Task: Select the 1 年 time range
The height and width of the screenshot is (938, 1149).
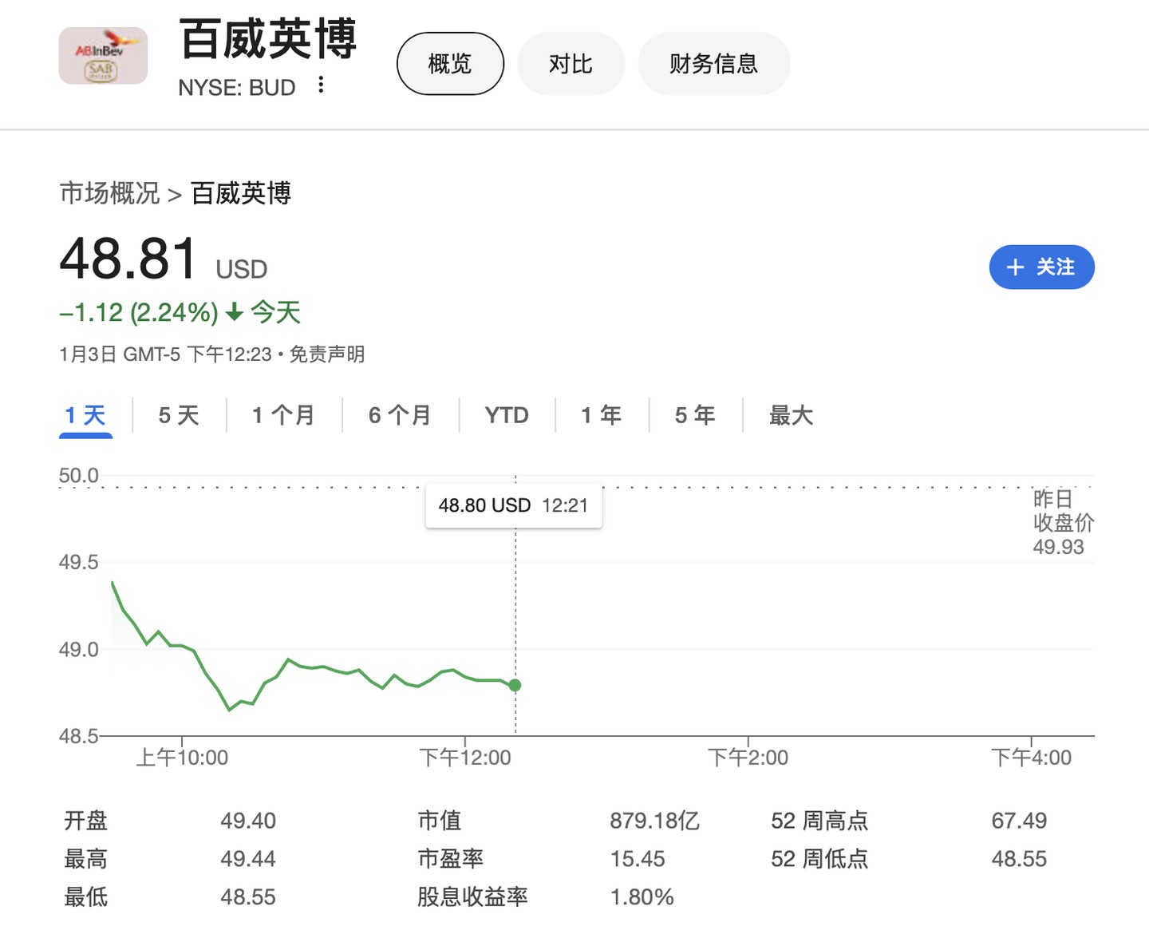Action: pos(602,415)
